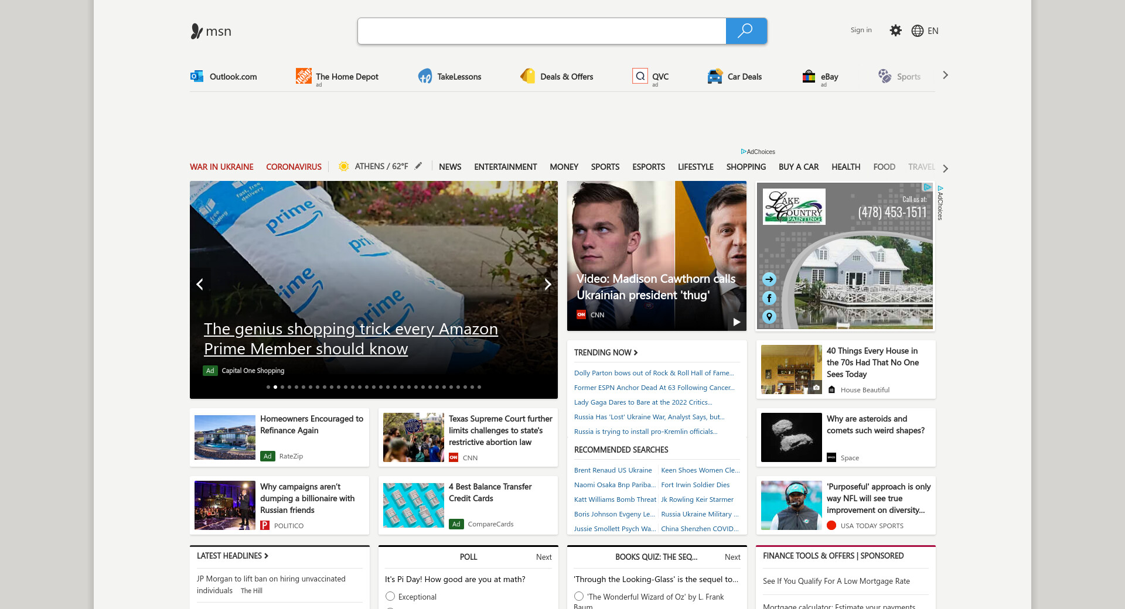Click the blue search magnifier button
The width and height of the screenshot is (1125, 609).
[x=745, y=31]
